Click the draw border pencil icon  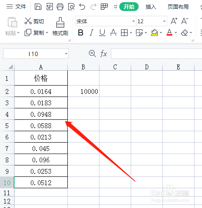140,32
